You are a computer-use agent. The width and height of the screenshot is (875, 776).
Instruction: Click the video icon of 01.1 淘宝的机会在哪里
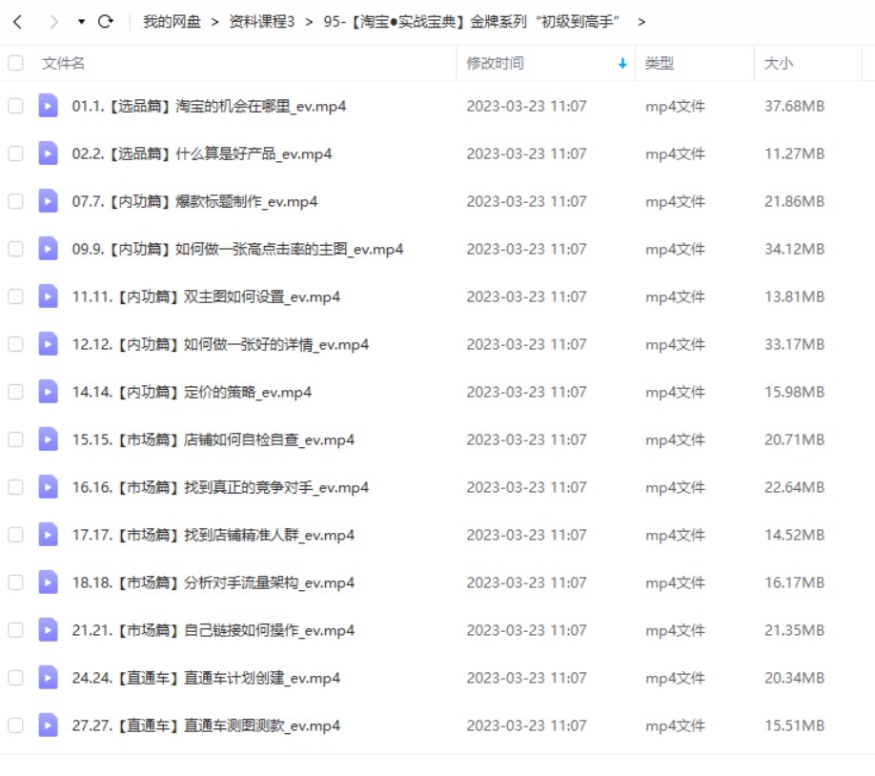(x=48, y=106)
